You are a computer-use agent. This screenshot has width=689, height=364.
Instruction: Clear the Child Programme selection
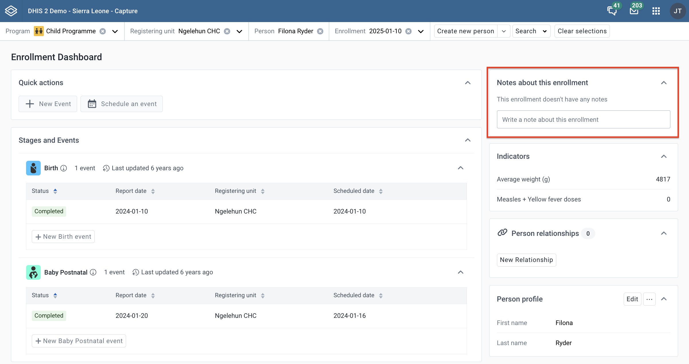coord(103,31)
